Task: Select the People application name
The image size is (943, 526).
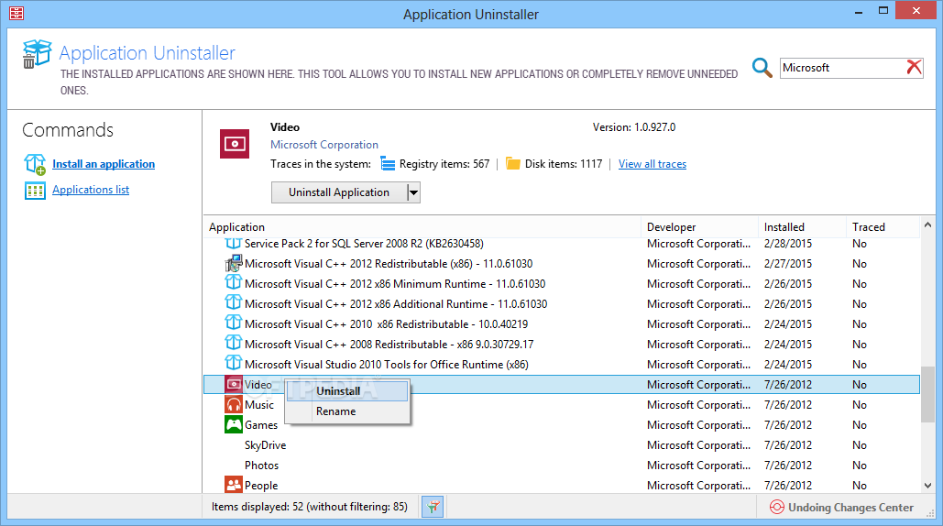Action: (x=261, y=485)
